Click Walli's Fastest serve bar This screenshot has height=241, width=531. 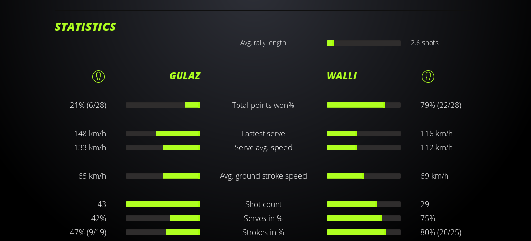363,134
